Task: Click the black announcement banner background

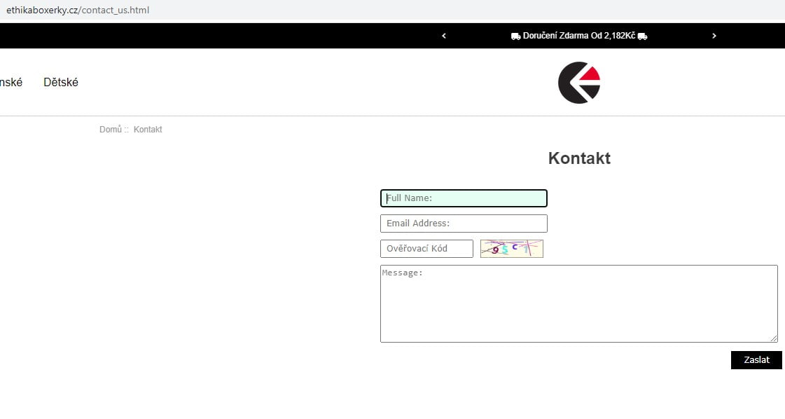Action: point(210,36)
